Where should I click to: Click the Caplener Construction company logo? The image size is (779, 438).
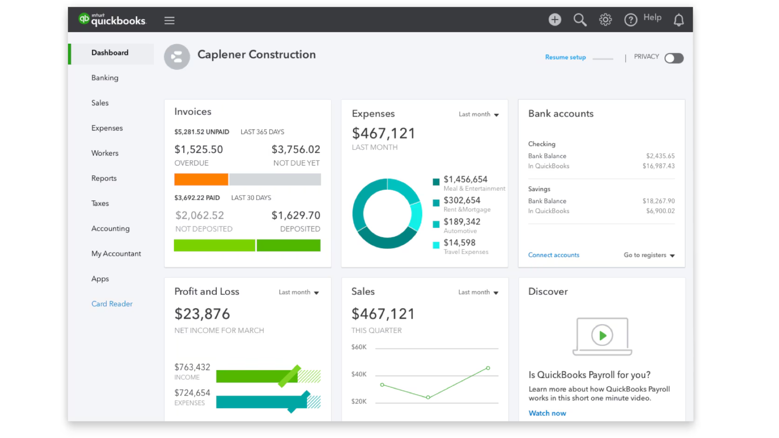point(177,57)
